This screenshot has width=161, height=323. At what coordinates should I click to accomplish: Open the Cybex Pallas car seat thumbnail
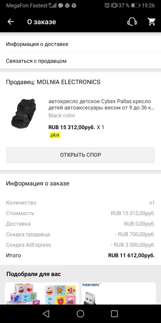tap(24, 113)
